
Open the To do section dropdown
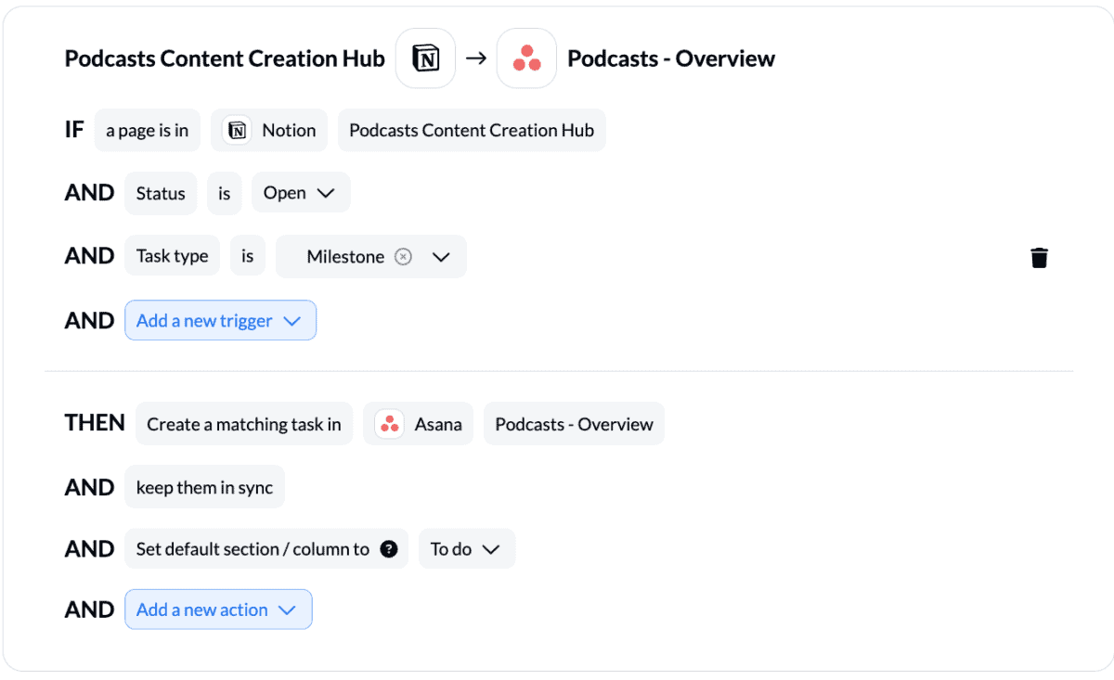click(467, 548)
